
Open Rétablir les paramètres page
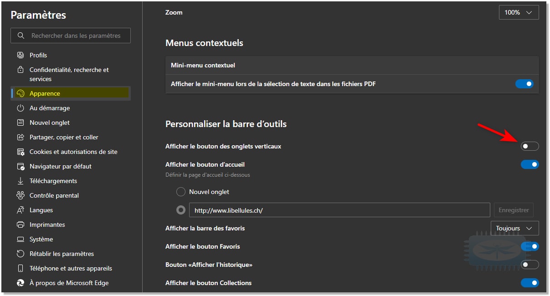point(71,254)
